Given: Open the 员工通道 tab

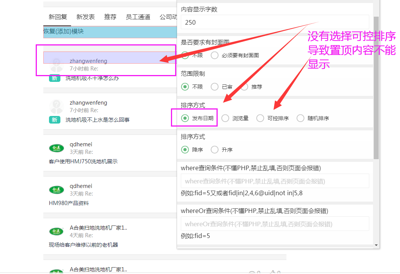Looking at the screenshot, I should (138, 17).
